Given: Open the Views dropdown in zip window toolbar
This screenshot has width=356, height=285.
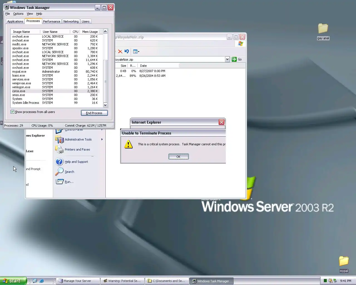Looking at the screenshot, I should [136, 51].
